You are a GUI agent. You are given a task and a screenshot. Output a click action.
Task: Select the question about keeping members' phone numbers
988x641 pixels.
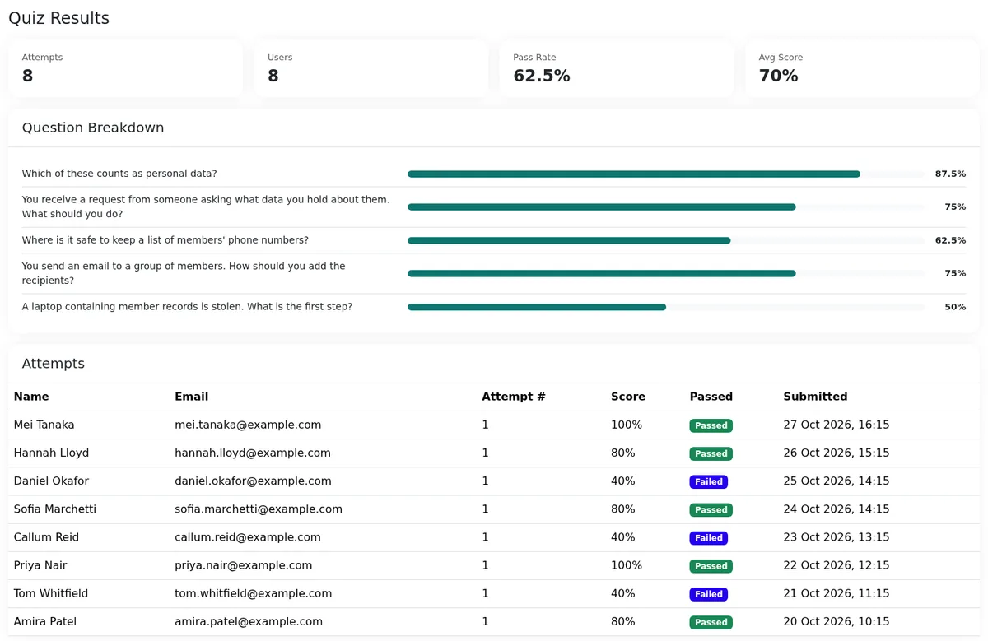(x=165, y=240)
